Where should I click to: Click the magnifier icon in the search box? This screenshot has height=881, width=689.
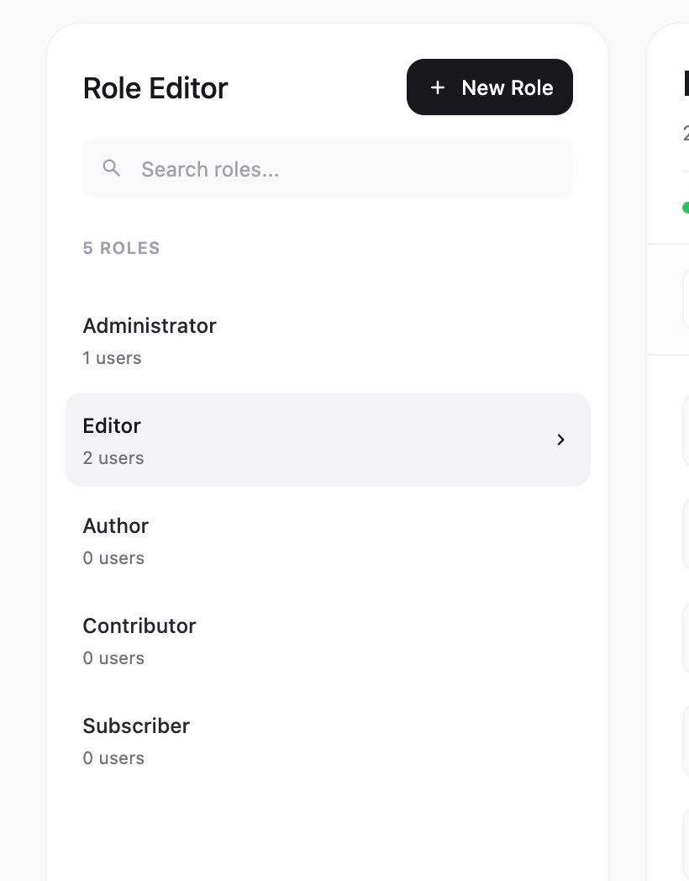tap(111, 168)
